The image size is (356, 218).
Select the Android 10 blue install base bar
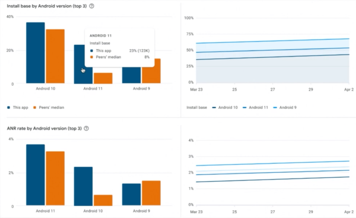pos(35,53)
